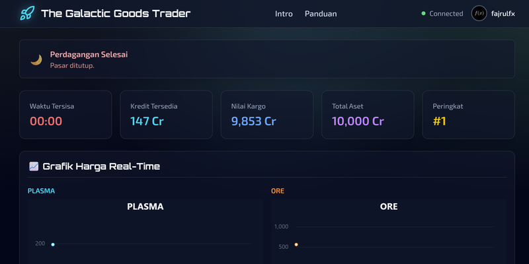Image resolution: width=529 pixels, height=264 pixels.
Task: Click the Peringkat rank card
Action: pyautogui.click(x=468, y=114)
